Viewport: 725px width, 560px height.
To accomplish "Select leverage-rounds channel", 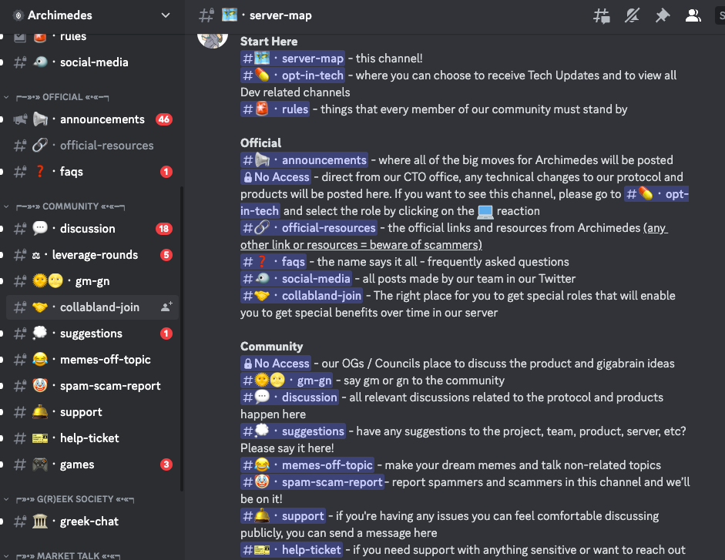I will (x=92, y=255).
